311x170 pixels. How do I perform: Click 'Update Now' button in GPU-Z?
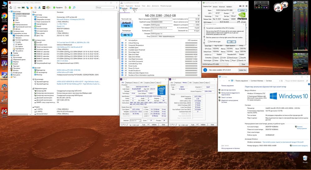(x=243, y=70)
